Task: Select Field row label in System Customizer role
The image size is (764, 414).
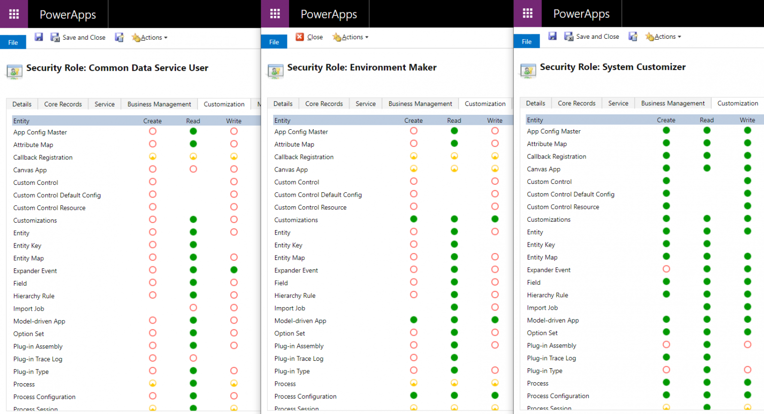Action: pos(534,282)
